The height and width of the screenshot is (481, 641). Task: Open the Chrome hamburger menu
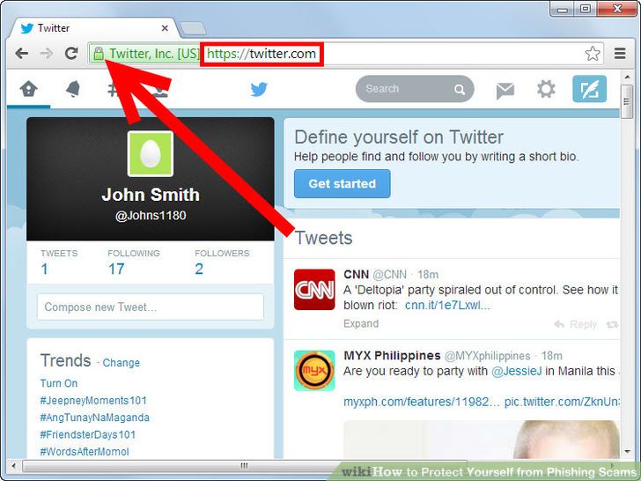[620, 54]
